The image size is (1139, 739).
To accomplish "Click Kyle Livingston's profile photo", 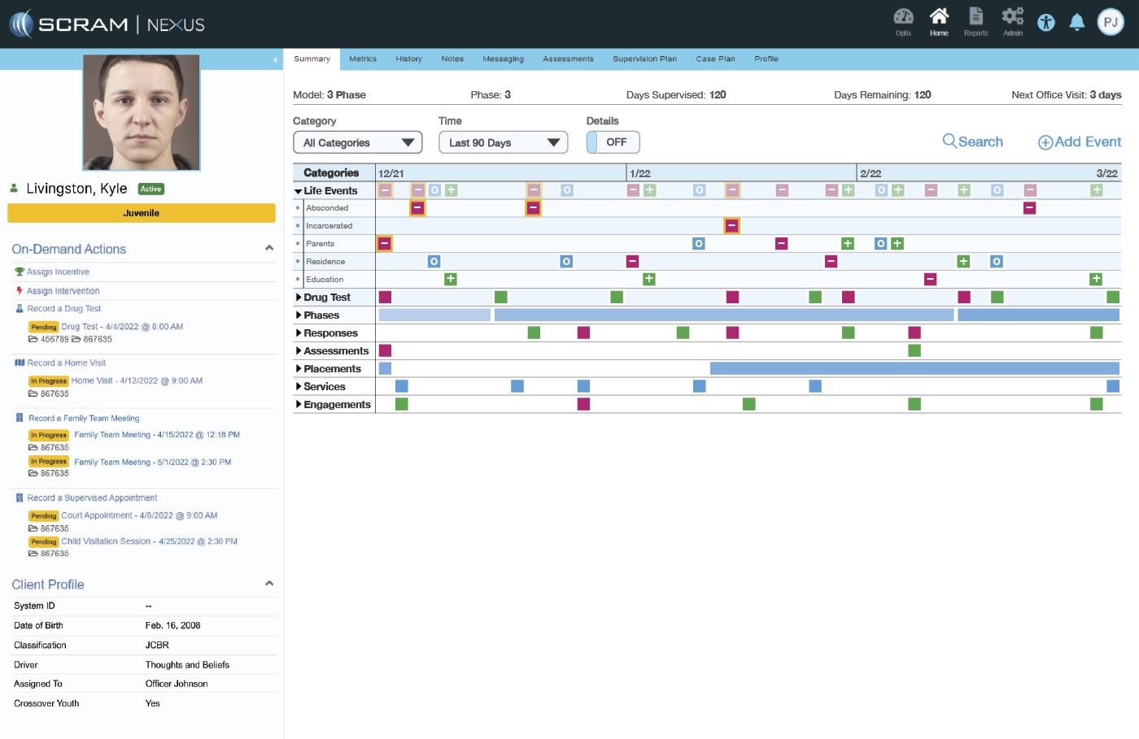I will click(142, 112).
